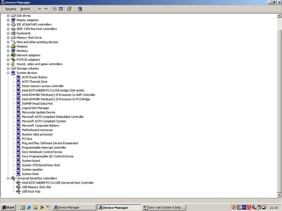Open the Properties toolbar icon with question mark
Viewport: 282px width, 211px height.
69,9
